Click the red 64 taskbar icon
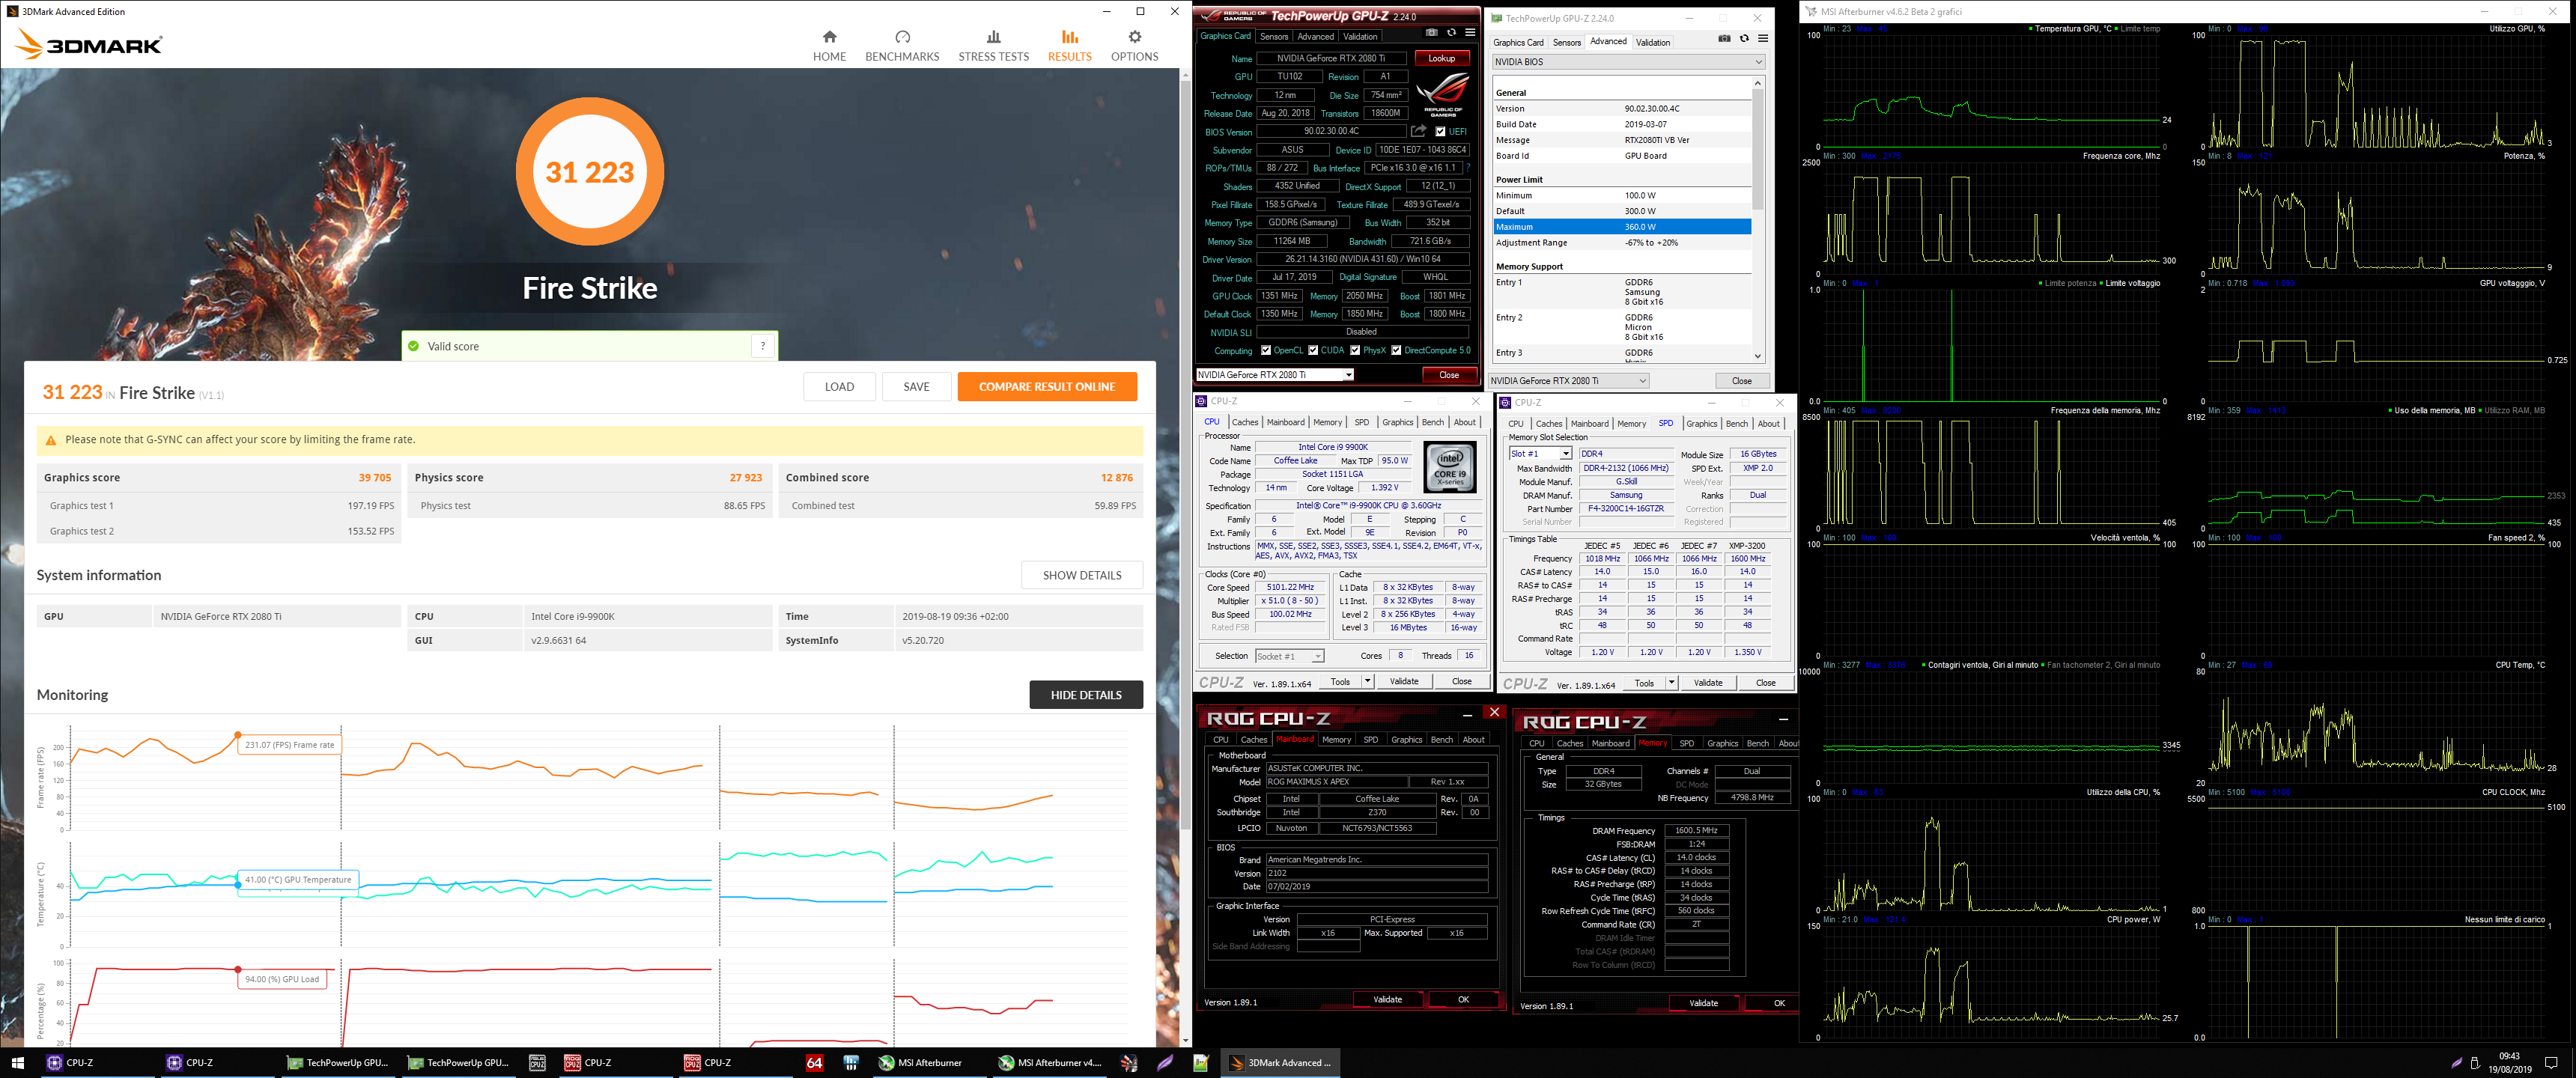 (x=814, y=1062)
